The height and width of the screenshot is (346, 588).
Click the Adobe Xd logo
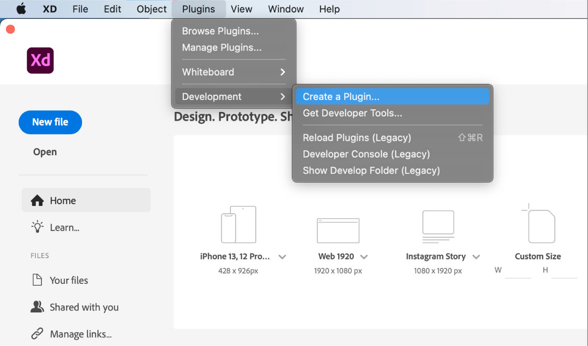point(40,60)
